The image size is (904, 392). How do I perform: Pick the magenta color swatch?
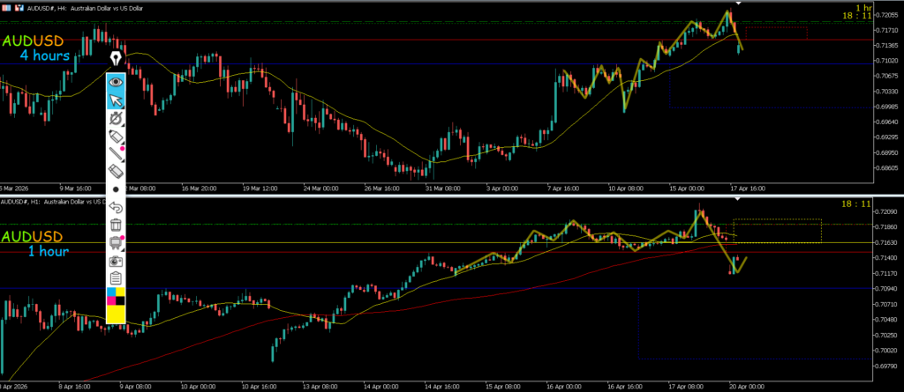click(110, 300)
